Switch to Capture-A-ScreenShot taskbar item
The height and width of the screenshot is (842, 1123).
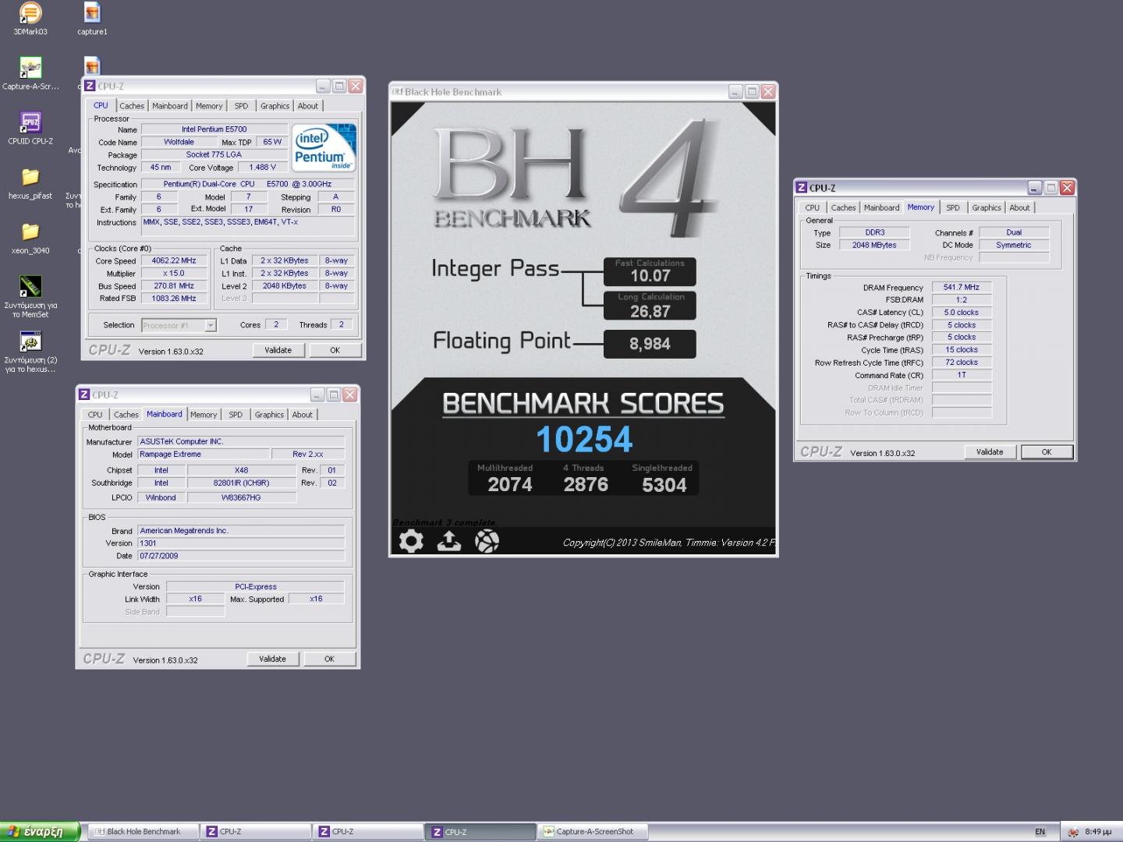click(x=593, y=832)
